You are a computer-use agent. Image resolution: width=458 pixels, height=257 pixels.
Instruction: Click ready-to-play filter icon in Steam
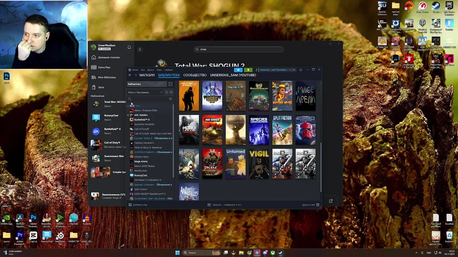click(171, 92)
